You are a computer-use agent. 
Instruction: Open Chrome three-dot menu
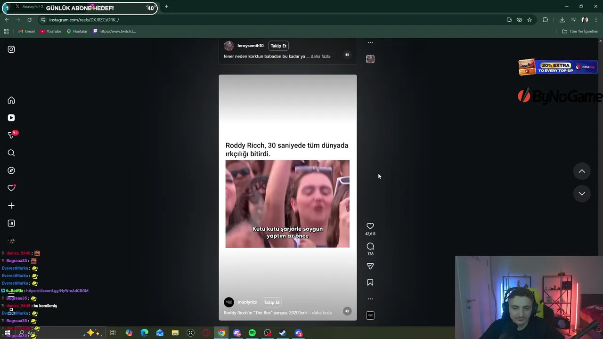596,20
